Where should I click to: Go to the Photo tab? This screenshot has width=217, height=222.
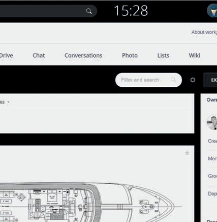coord(130,56)
